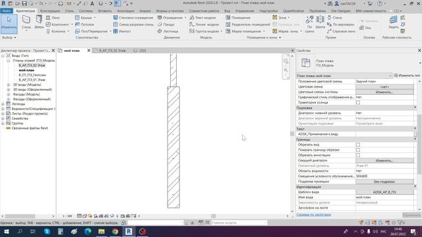Open the Выбор panel dropdown

9,38
